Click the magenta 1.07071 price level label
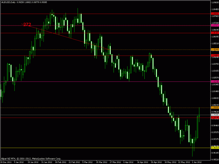The height and width of the screenshot is (164, 219). click(215, 26)
